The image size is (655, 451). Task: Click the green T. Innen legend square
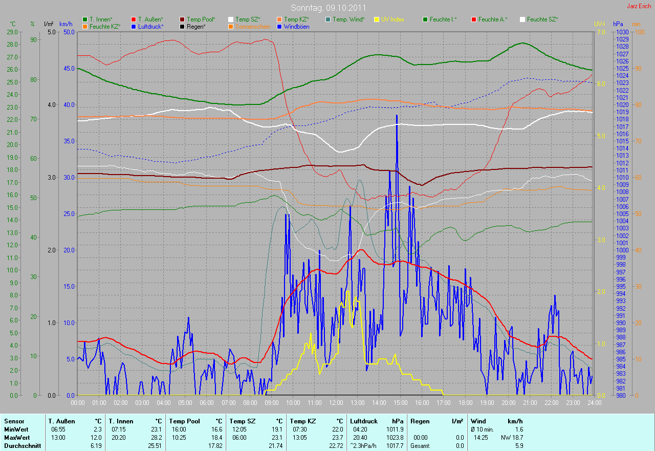click(84, 19)
